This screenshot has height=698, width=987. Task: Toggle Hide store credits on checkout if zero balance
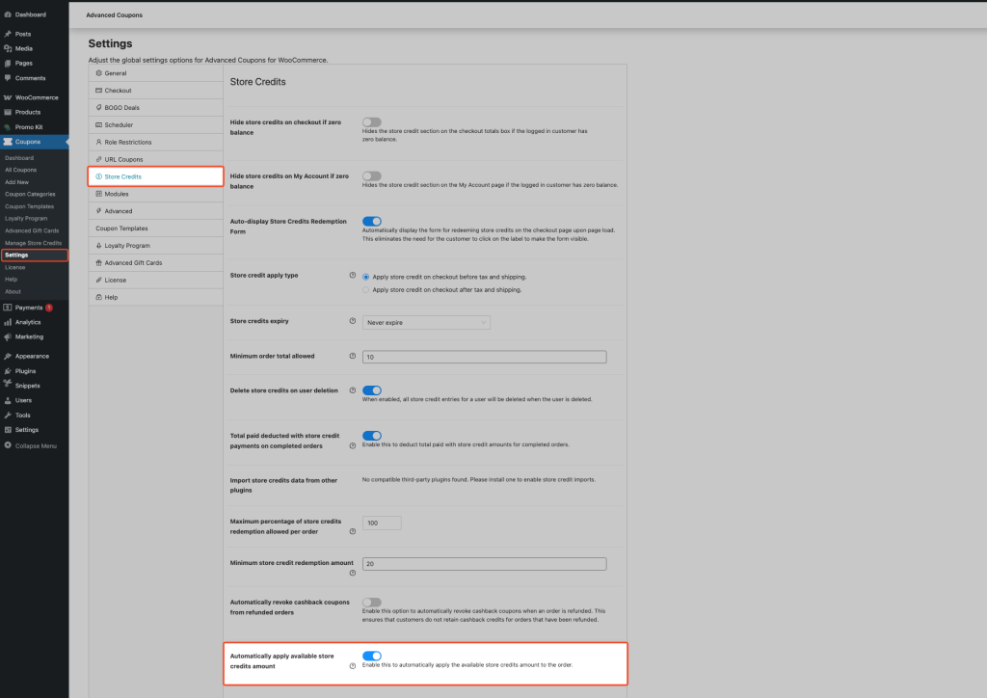tap(372, 122)
